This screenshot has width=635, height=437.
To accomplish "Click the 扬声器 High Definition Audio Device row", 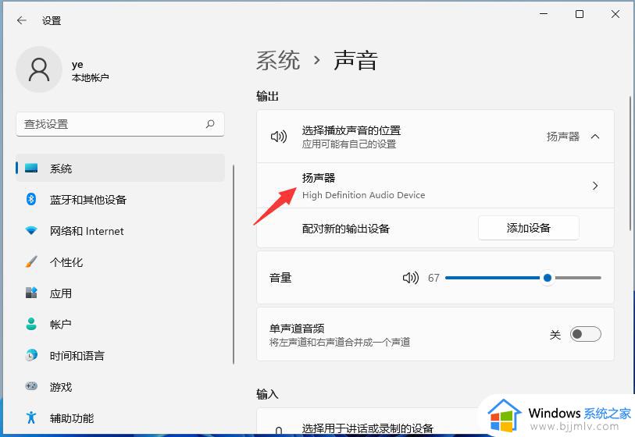I will tap(435, 186).
